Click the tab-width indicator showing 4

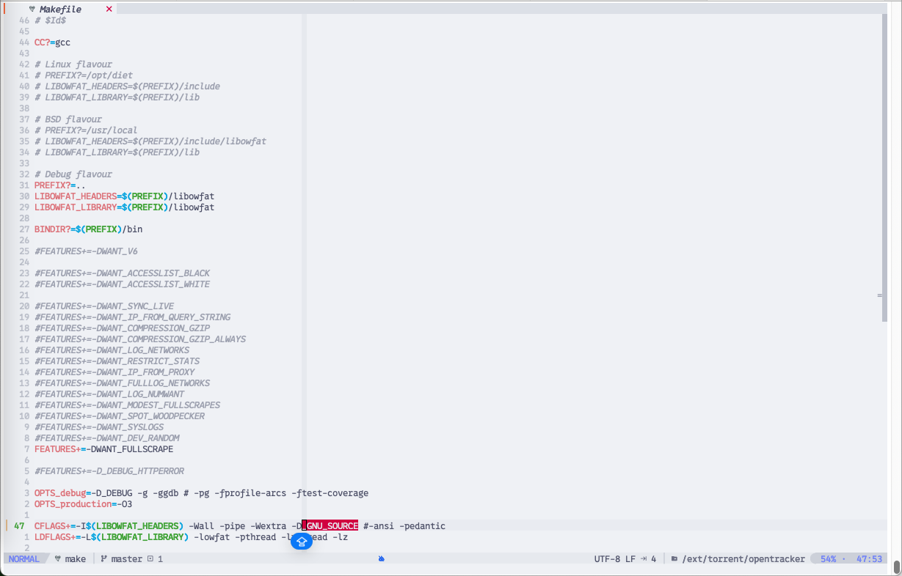tap(650, 558)
